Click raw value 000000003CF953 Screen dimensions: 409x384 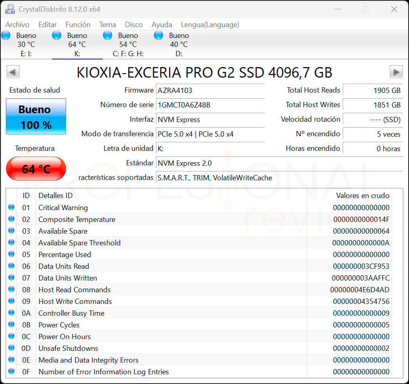click(x=361, y=266)
